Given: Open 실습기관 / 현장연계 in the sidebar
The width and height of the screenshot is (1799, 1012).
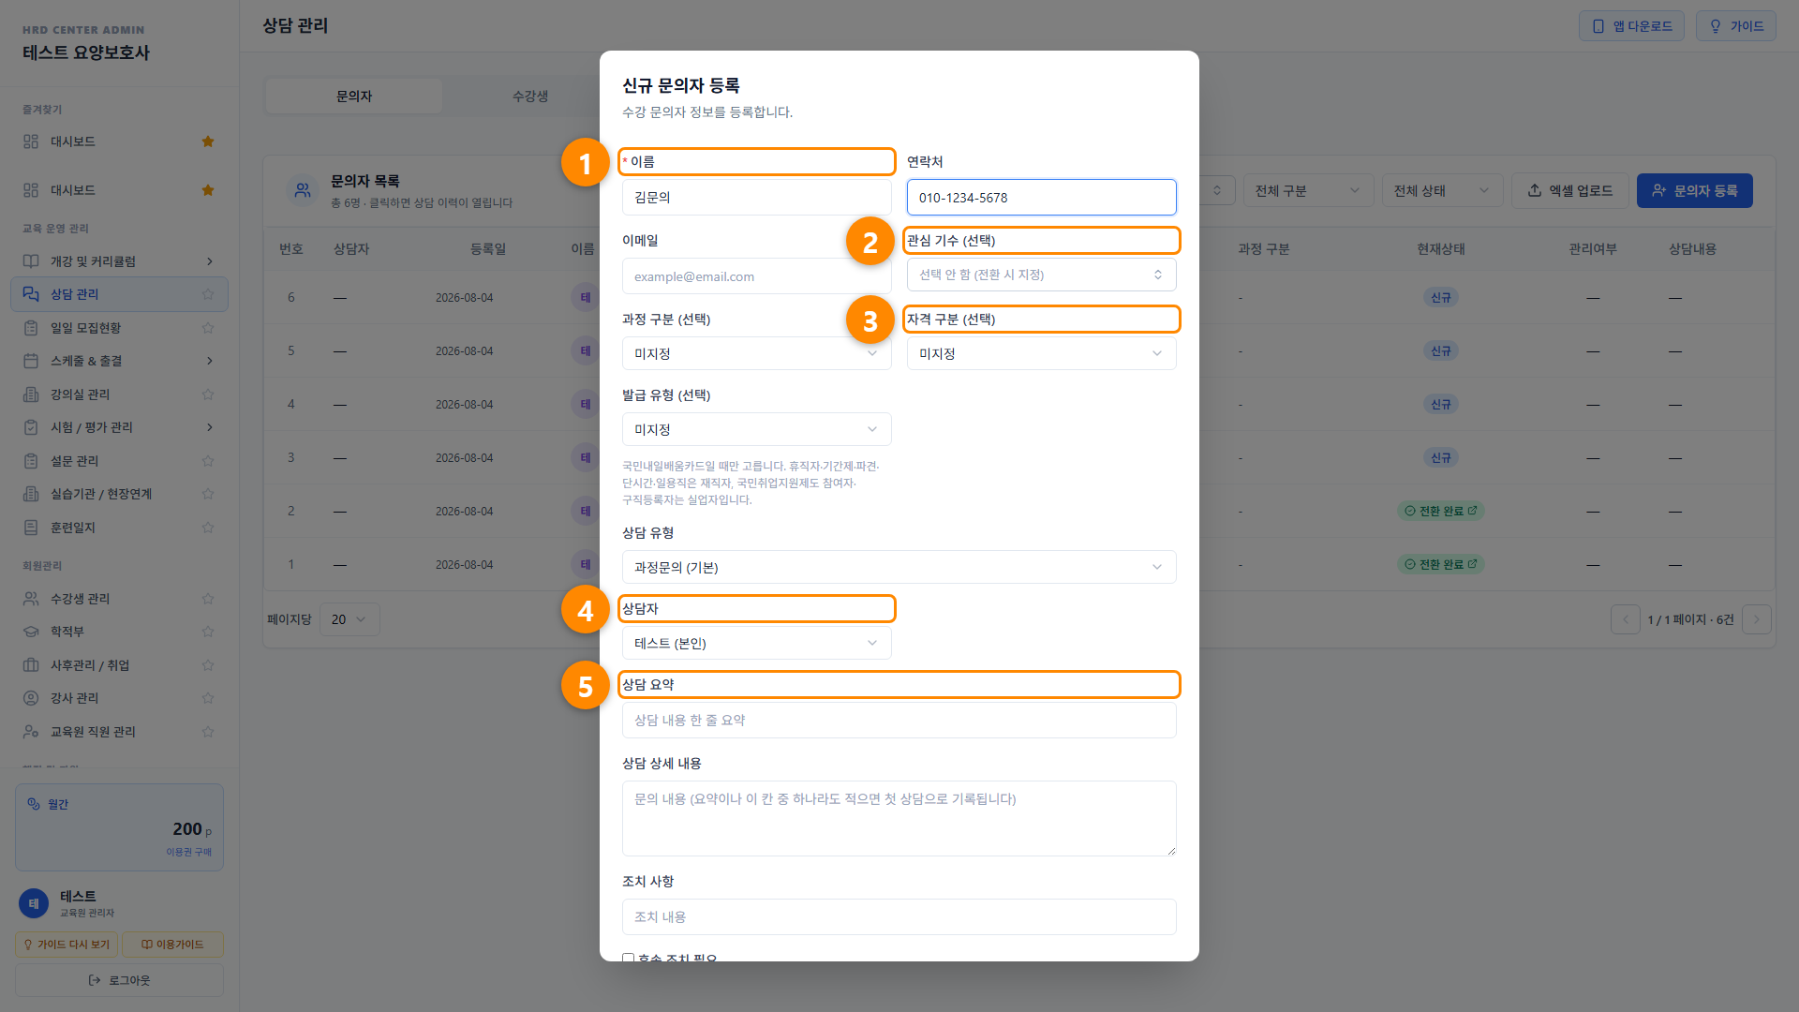Looking at the screenshot, I should tap(119, 494).
